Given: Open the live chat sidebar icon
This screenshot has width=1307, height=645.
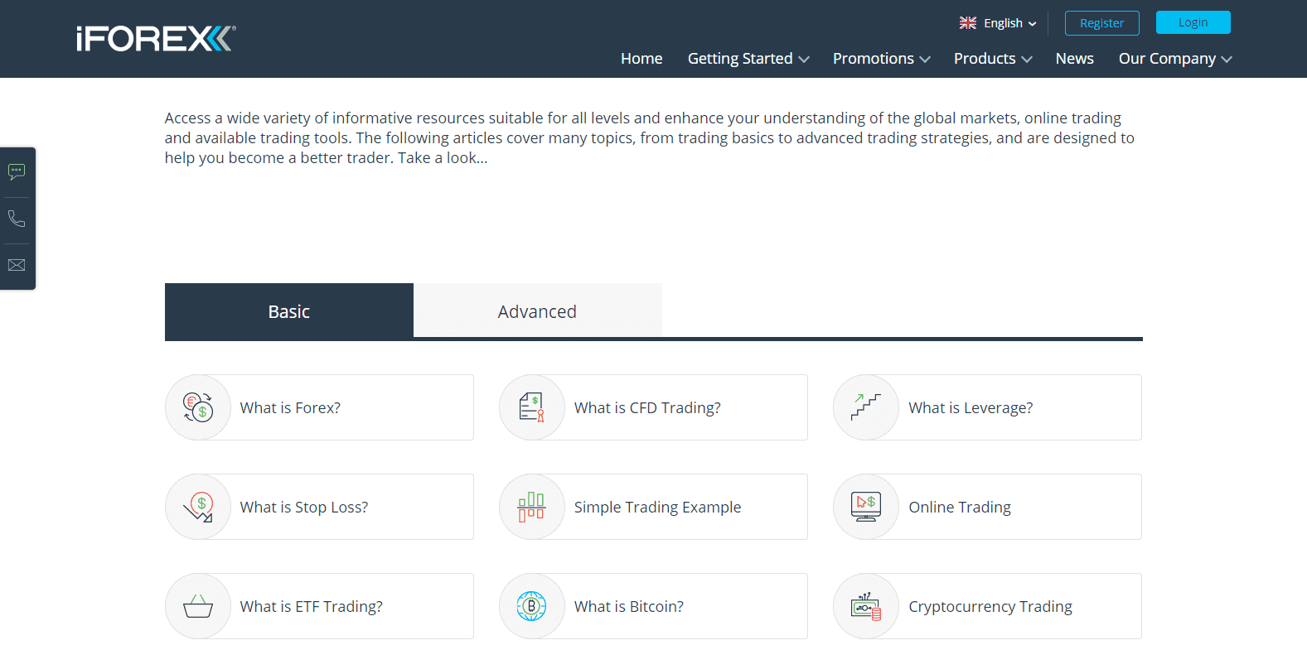Looking at the screenshot, I should (x=17, y=171).
